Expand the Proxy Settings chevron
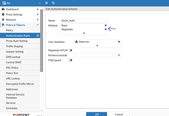169x116 pixels. 38,14
